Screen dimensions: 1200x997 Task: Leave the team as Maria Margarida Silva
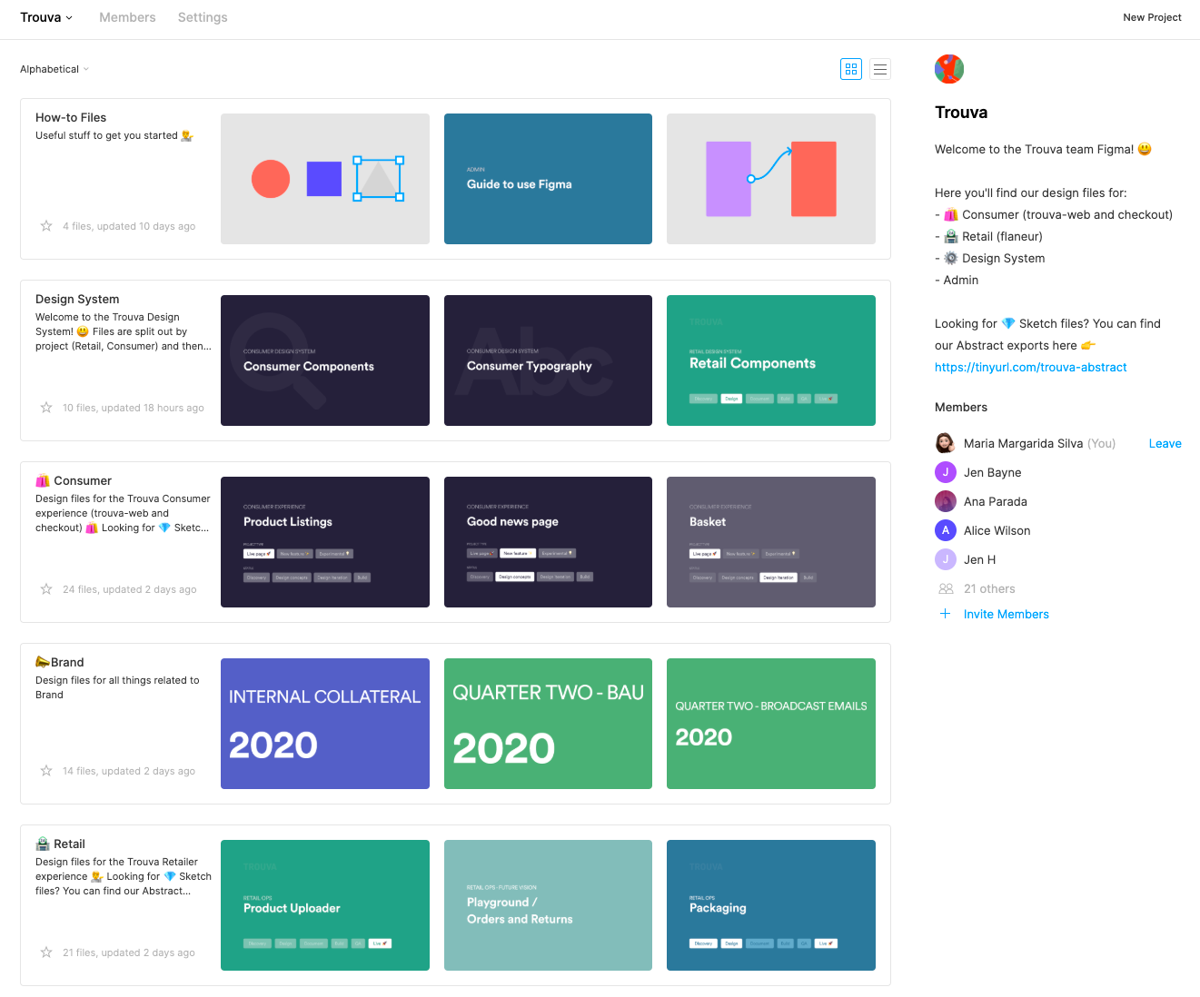tap(1165, 444)
